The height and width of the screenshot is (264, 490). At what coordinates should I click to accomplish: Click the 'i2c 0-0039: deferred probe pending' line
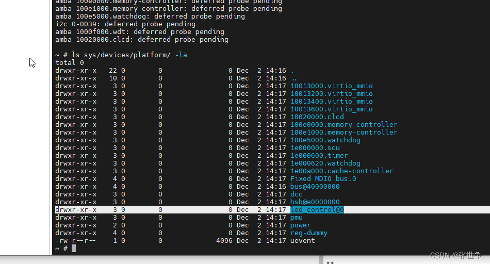[x=125, y=24]
